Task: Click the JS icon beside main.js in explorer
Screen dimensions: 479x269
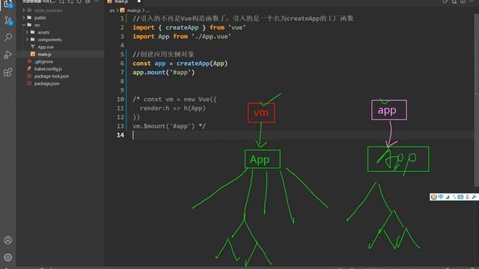Action: click(33, 54)
